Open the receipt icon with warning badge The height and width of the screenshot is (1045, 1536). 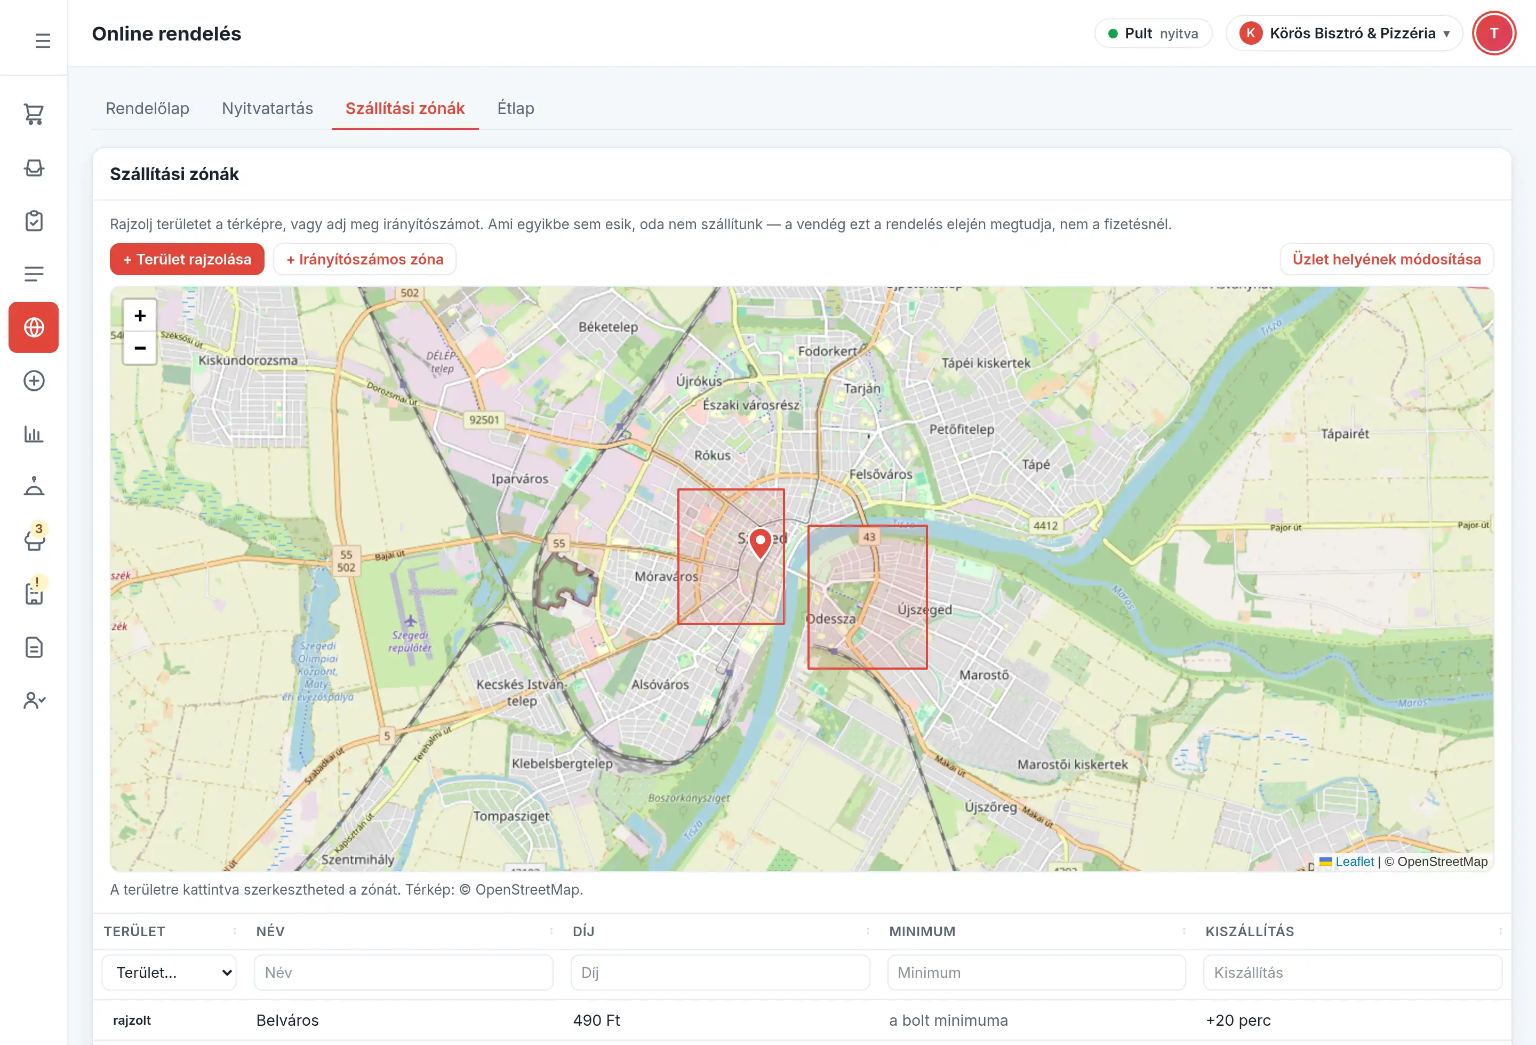(34, 594)
